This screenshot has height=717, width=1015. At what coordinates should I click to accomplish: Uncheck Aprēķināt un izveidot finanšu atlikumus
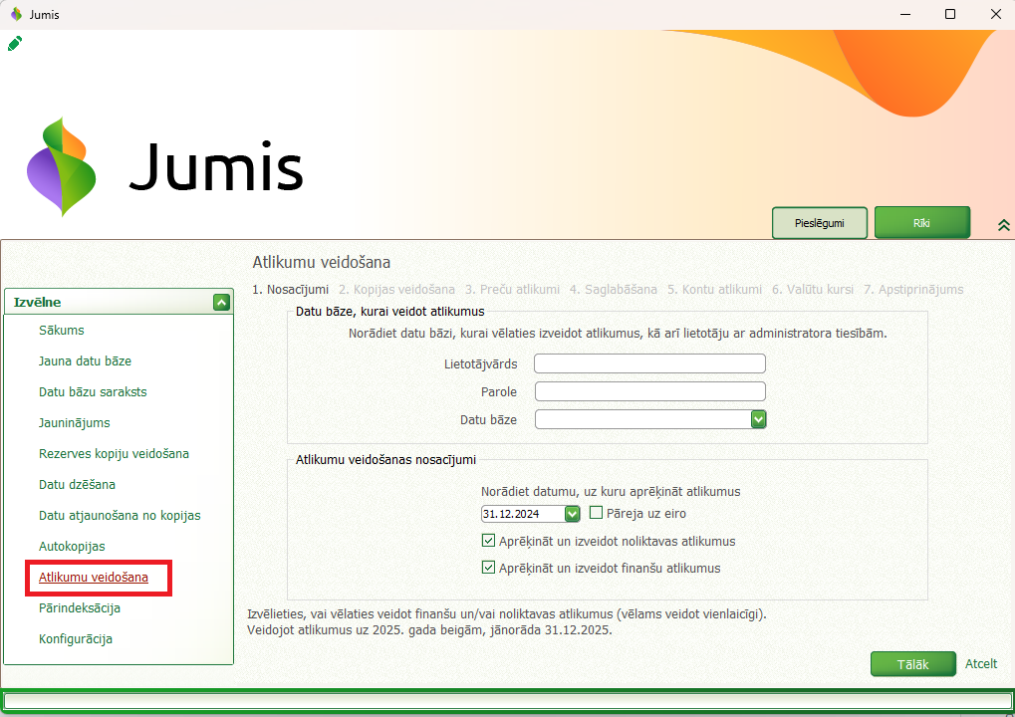coord(489,568)
